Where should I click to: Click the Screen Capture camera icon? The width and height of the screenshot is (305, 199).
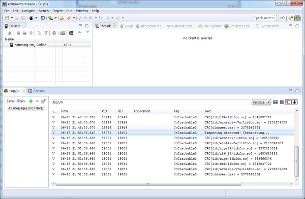click(63, 33)
